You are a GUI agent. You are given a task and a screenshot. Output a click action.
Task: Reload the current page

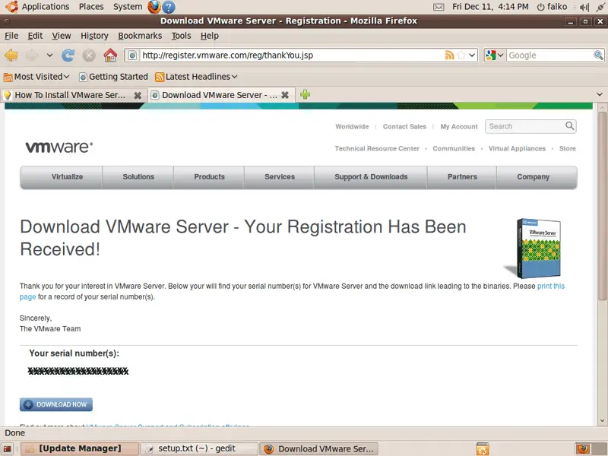coord(68,55)
